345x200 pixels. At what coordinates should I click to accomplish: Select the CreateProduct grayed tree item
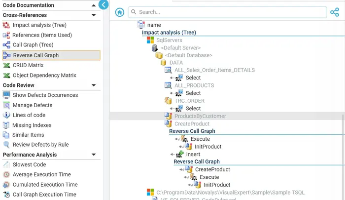point(192,124)
